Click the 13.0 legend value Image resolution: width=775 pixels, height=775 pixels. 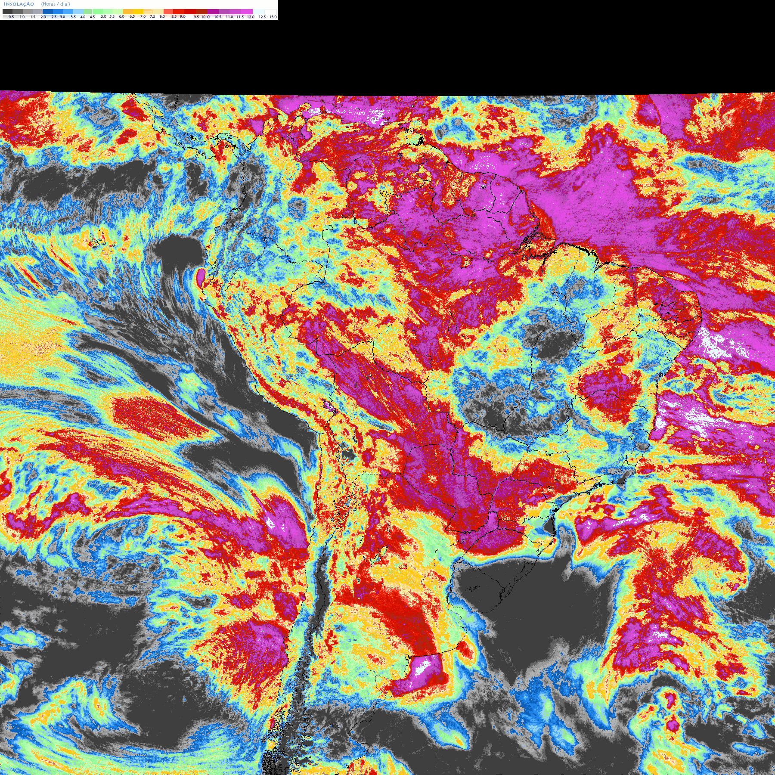pos(273,17)
